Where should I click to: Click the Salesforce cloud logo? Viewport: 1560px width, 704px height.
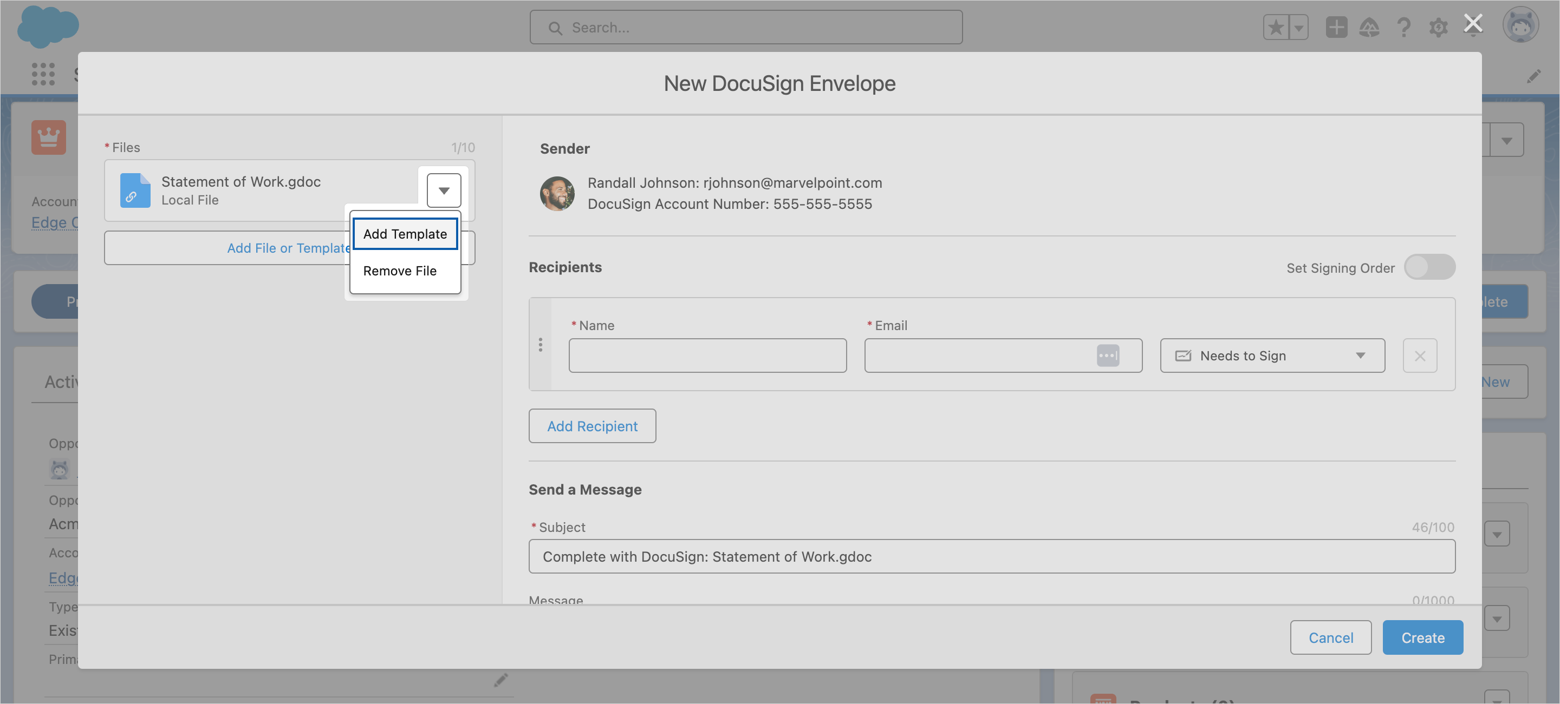[x=47, y=27]
